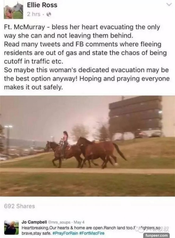
Task: Click the funpeer.com watermark badge
Action: (x=156, y=235)
